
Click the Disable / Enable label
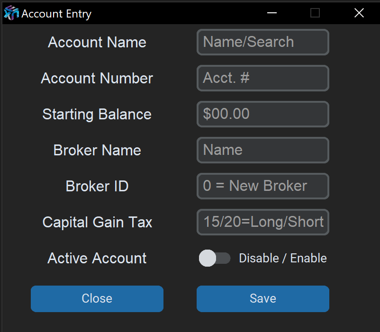point(283,258)
